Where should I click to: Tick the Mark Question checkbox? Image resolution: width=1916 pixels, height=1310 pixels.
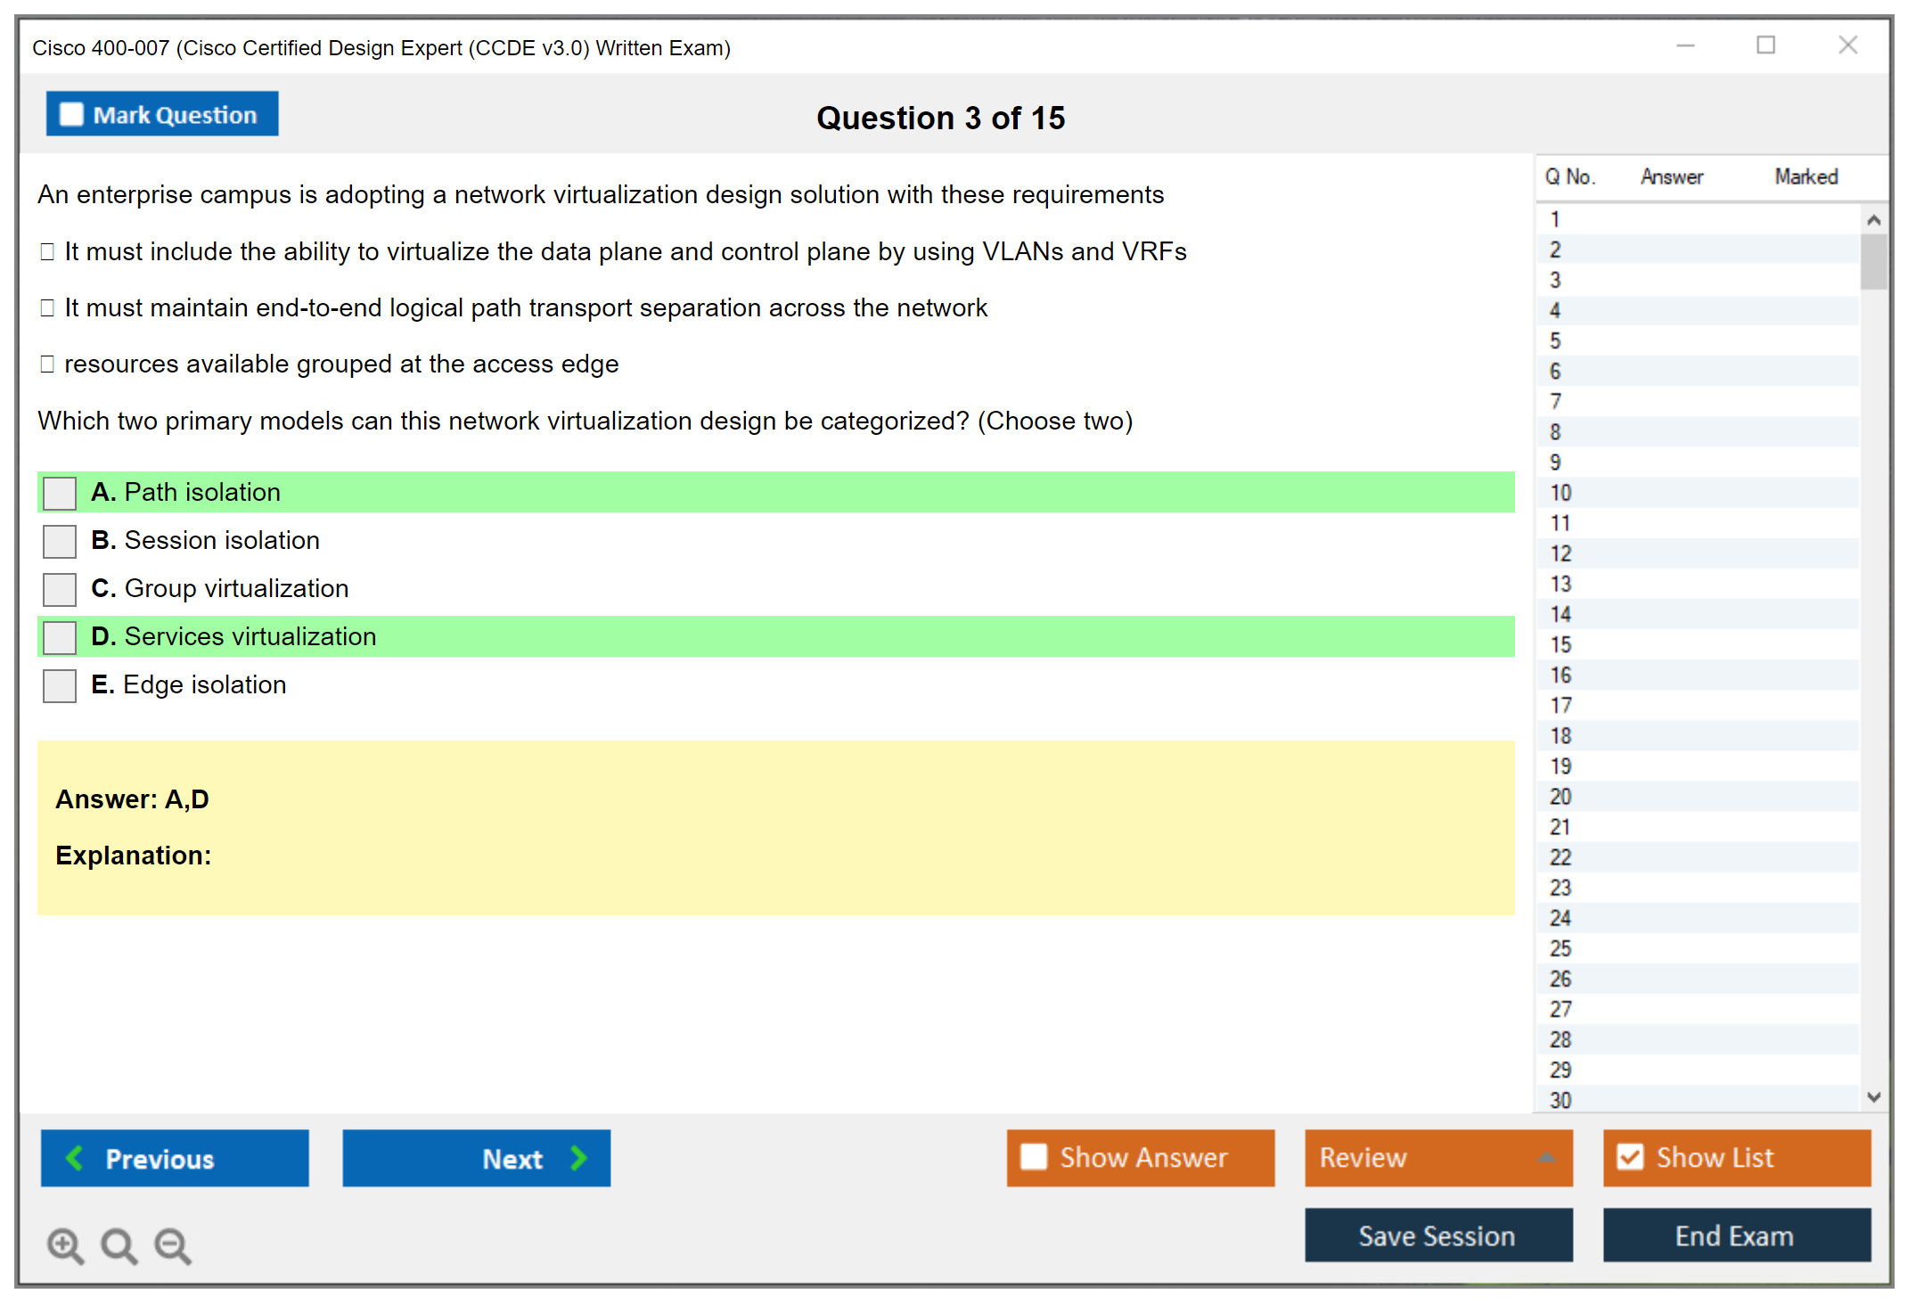pos(71,115)
